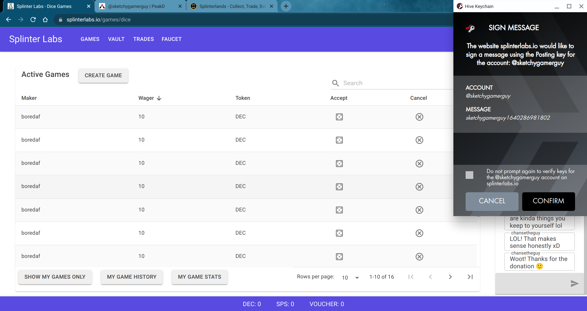Open MY GAME HISTORY

tap(132, 277)
